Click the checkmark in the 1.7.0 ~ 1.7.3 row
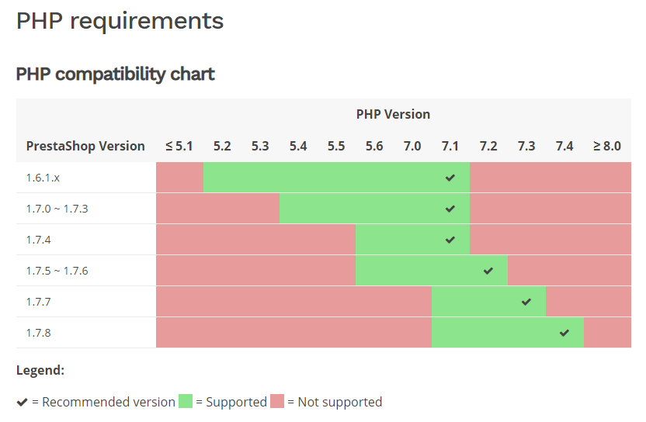The height and width of the screenshot is (422, 646). pyautogui.click(x=450, y=209)
